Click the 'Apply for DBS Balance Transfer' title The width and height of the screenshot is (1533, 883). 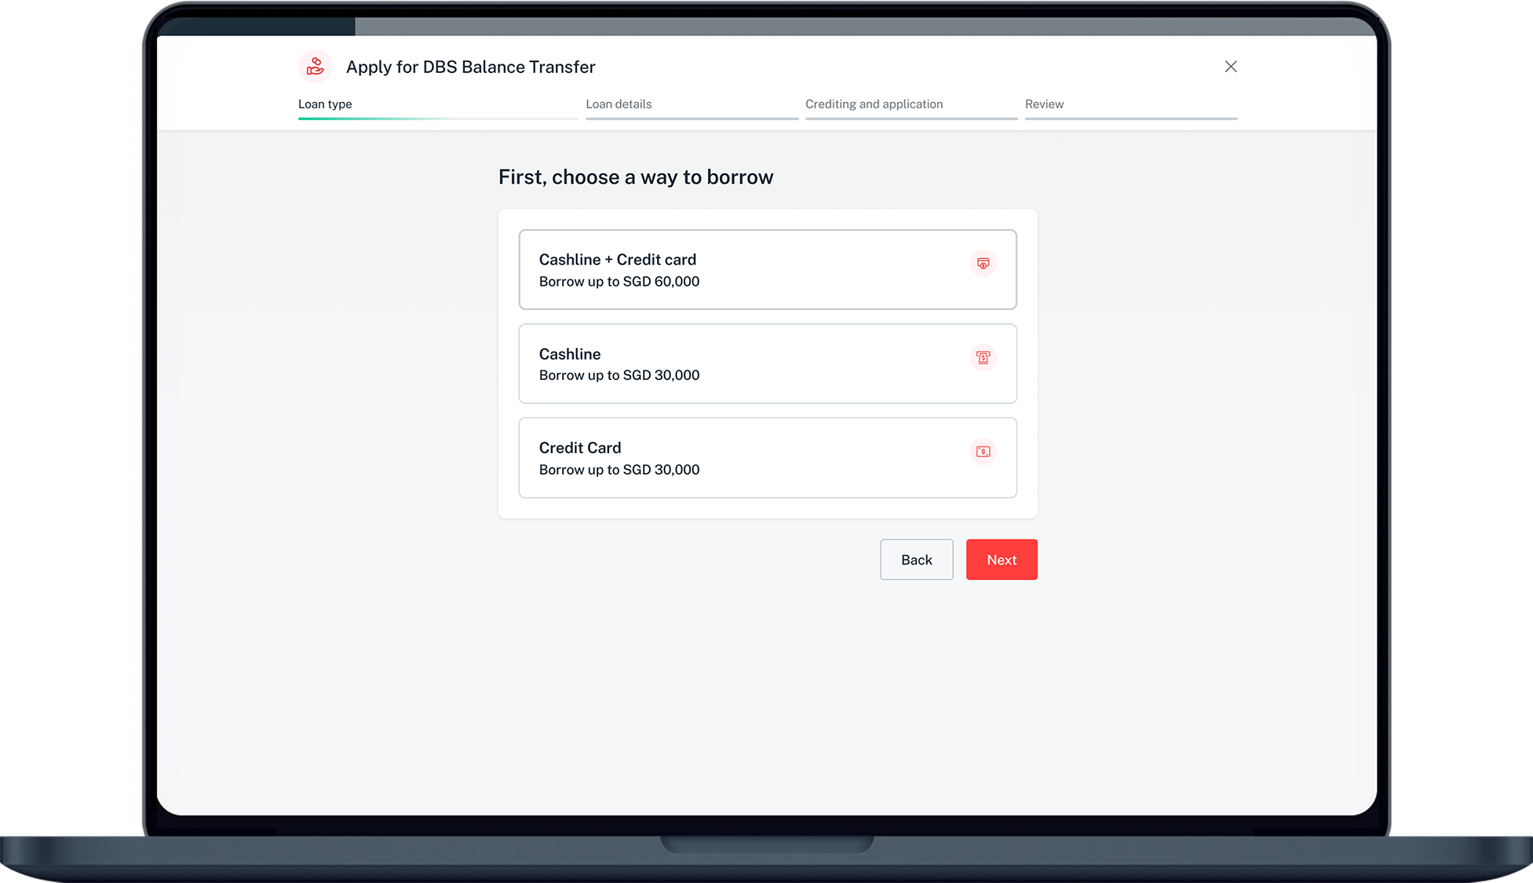click(470, 67)
